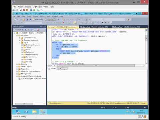The width and height of the screenshot is (160, 120).
Task: Open File Explorer from the taskbar
Action: 35,112
